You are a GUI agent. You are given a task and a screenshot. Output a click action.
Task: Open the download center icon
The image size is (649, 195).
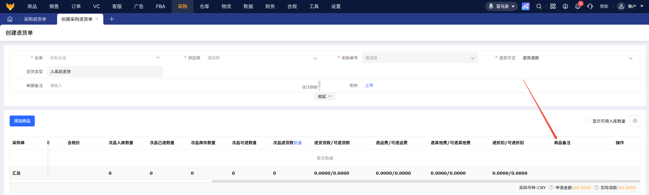(565, 6)
